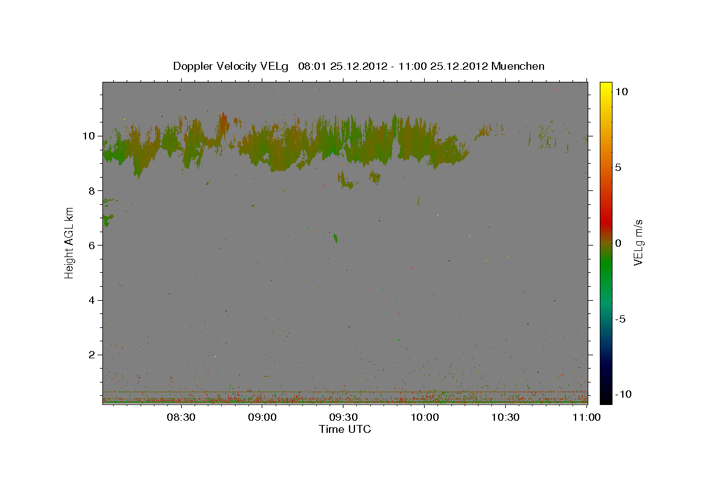Click the 'Height AGL km' axis title
The height and width of the screenshot is (485, 727).
(x=70, y=242)
